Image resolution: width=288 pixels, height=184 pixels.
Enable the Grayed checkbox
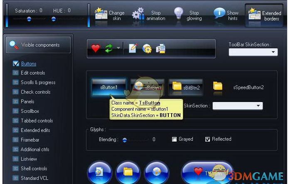(x=175, y=139)
